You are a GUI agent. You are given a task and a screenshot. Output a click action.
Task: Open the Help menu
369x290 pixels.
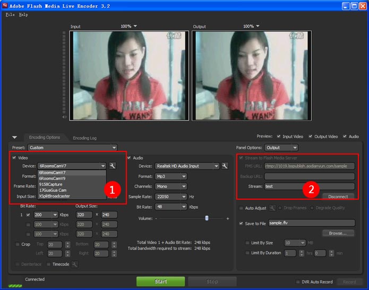coord(23,14)
